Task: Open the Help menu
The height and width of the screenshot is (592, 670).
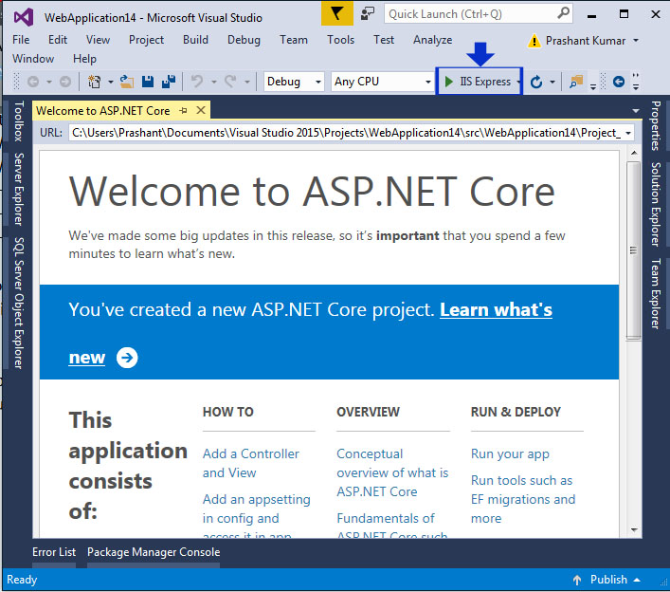Action: click(84, 59)
